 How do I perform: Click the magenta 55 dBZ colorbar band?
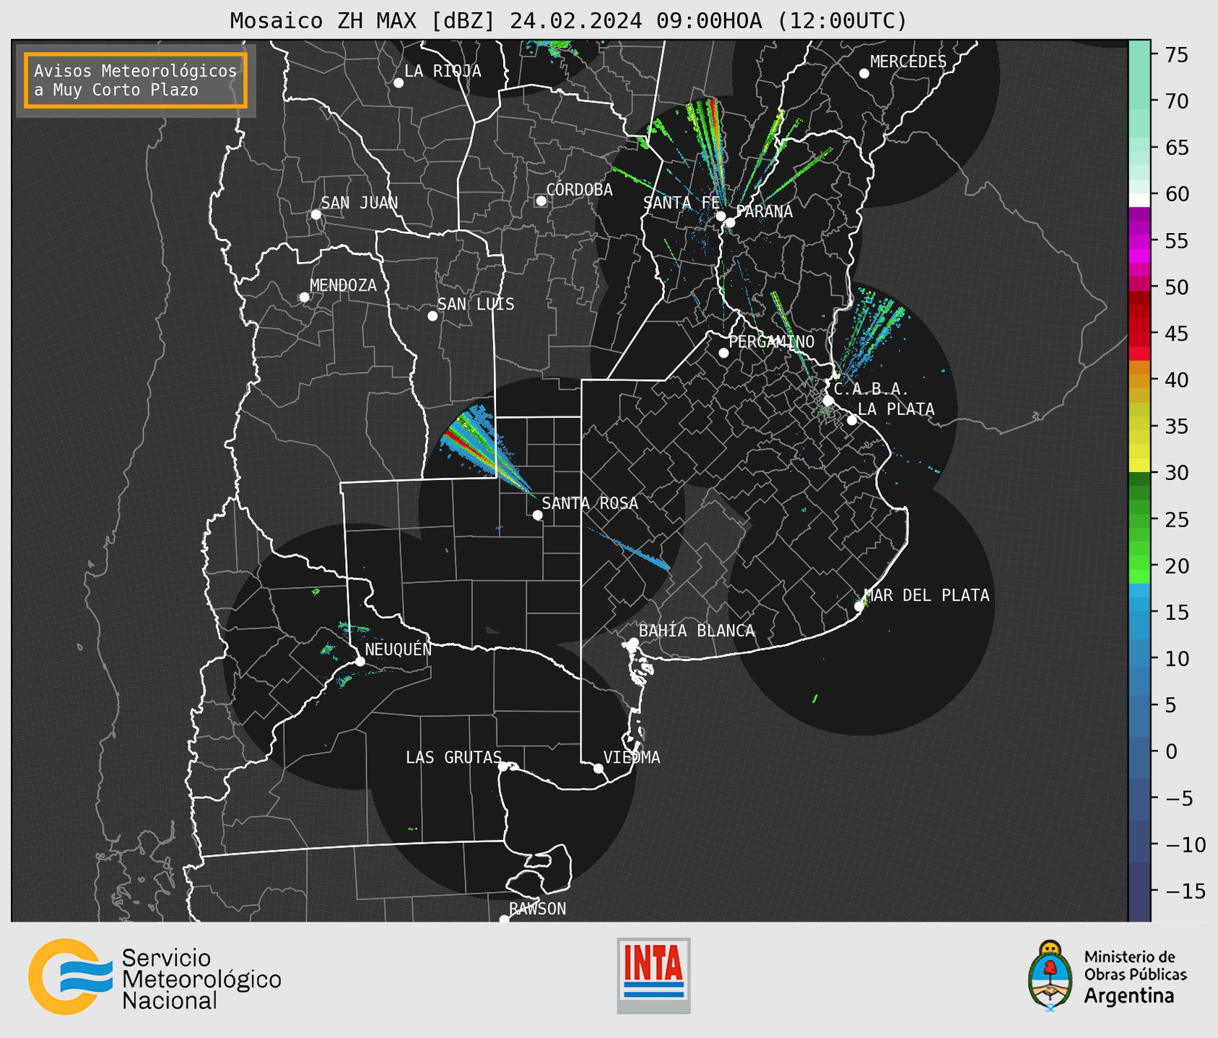click(1139, 240)
